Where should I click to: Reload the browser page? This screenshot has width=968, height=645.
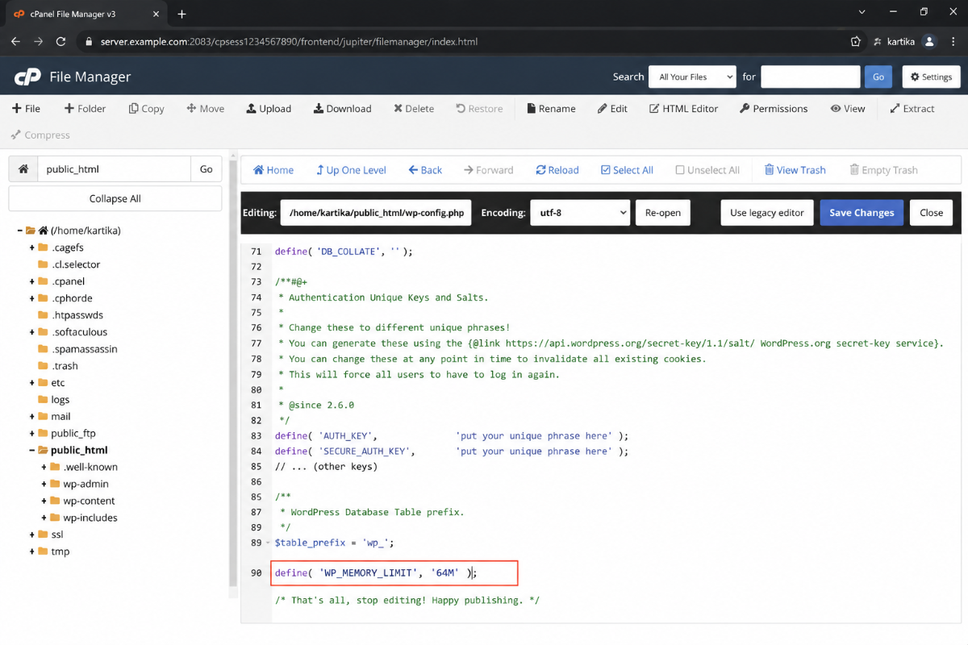[x=60, y=41]
